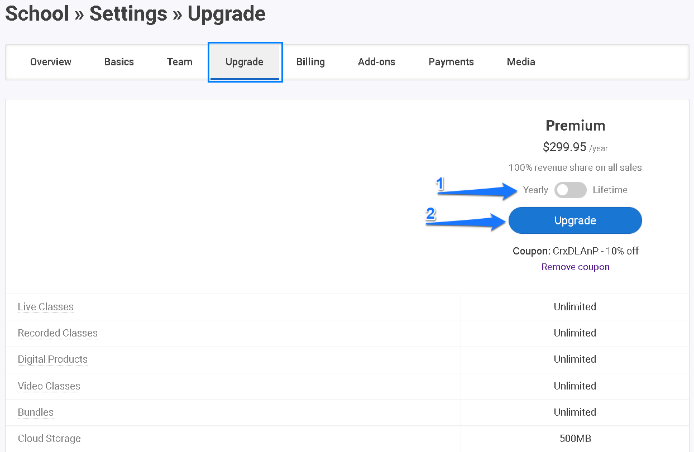Go to the Team tab
This screenshot has width=694, height=452.
point(180,62)
